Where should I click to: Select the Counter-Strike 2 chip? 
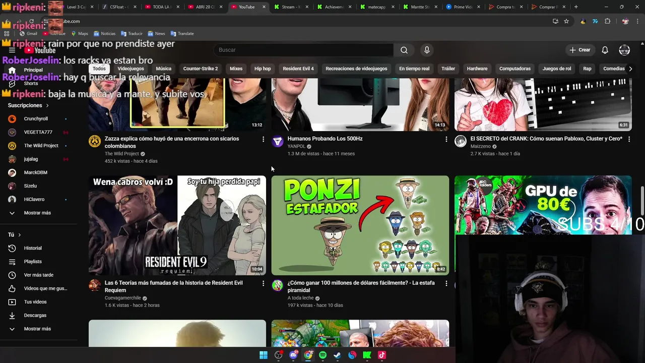(x=201, y=69)
